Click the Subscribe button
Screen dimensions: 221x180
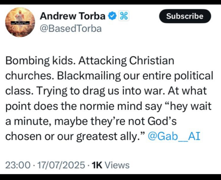[185, 16]
